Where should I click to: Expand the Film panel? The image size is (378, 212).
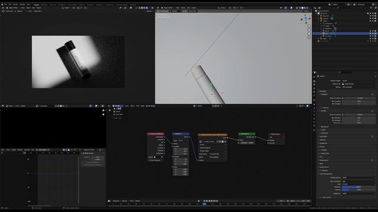pos(321,157)
